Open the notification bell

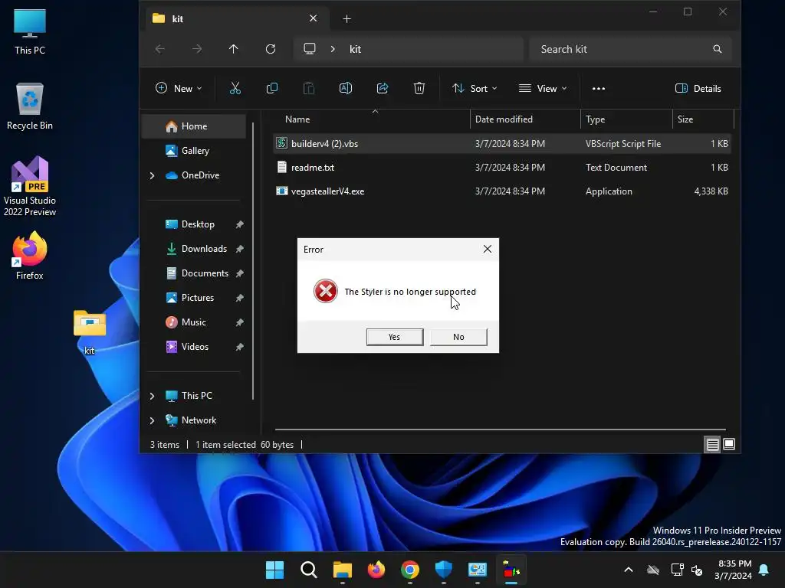(x=764, y=570)
